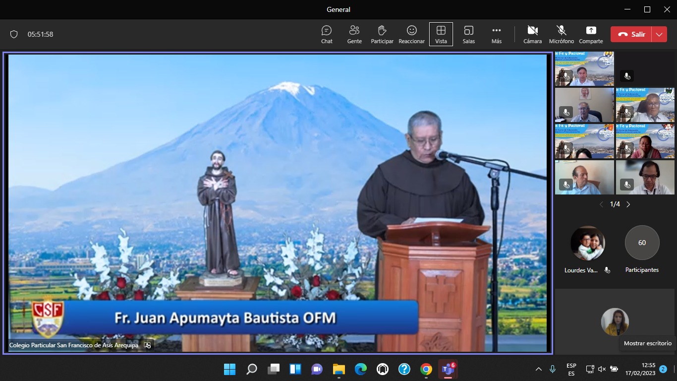Go to previous participant page
Image resolution: width=677 pixels, height=381 pixels.
[601, 204]
